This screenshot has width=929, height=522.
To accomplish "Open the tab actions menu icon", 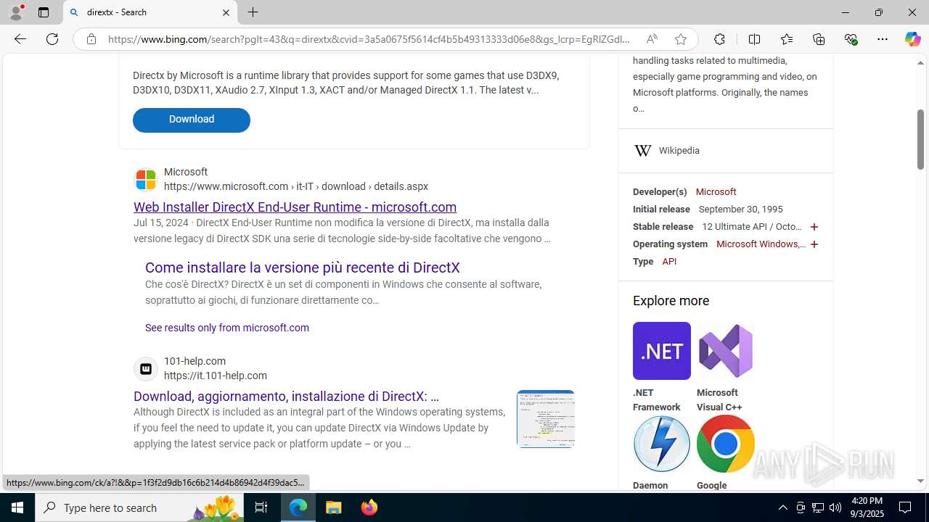I will [44, 12].
